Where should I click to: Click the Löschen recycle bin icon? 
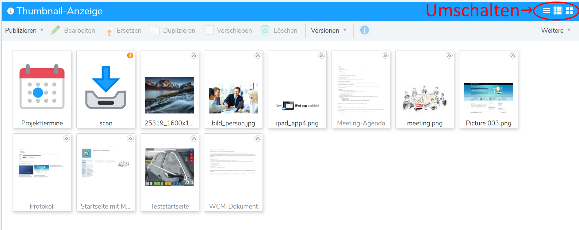(265, 30)
